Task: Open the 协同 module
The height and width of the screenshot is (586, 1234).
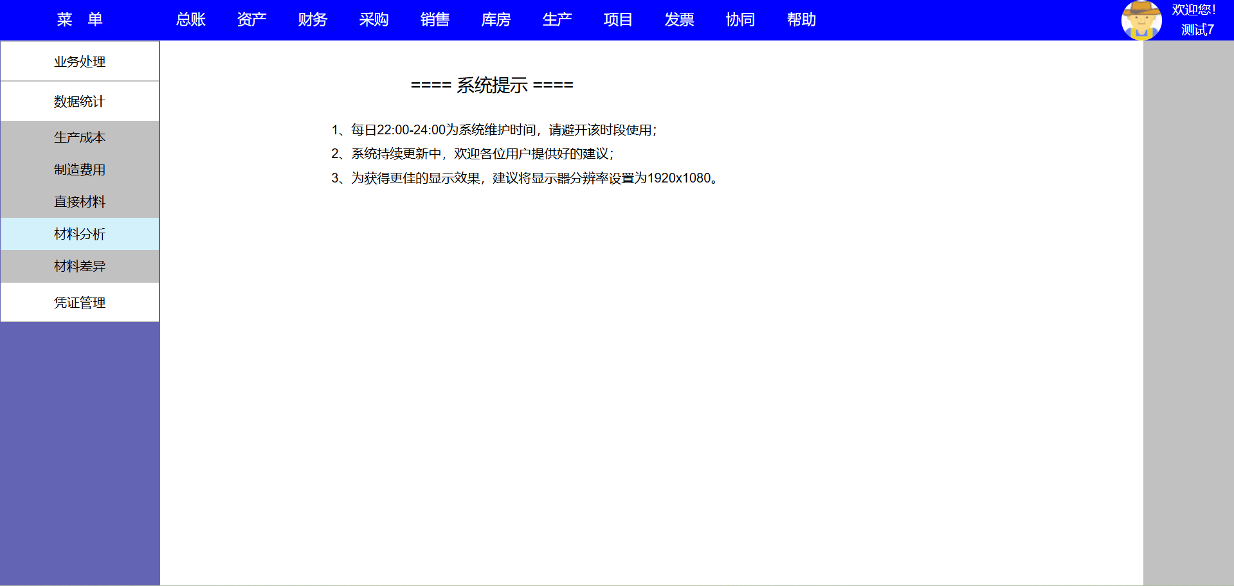Action: 741,20
